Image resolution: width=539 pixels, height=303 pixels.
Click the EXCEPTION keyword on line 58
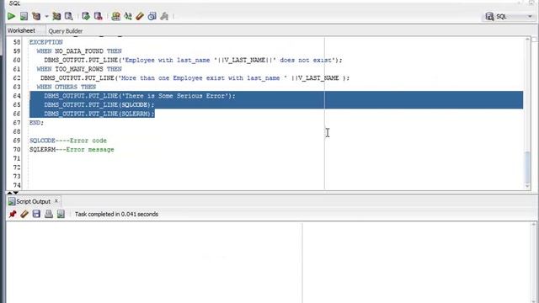click(46, 42)
